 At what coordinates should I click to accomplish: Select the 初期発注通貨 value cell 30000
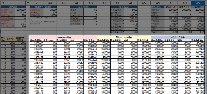pyautogui.click(x=20, y=12)
